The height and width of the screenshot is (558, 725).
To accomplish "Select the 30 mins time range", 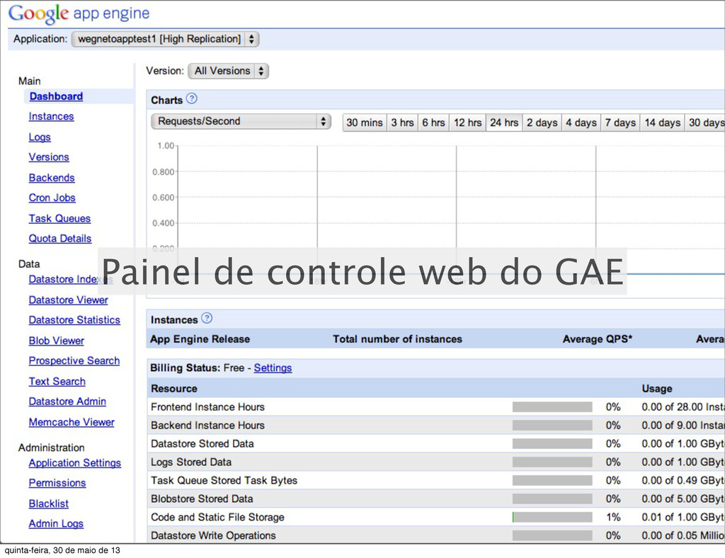I will tap(365, 123).
